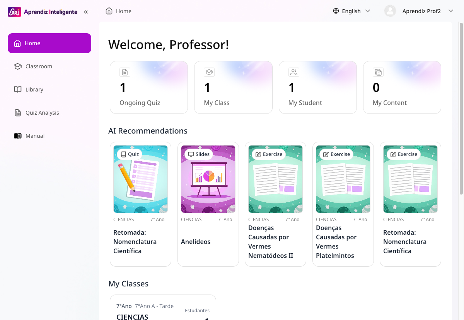Click the page vertical scrollbar

461,108
